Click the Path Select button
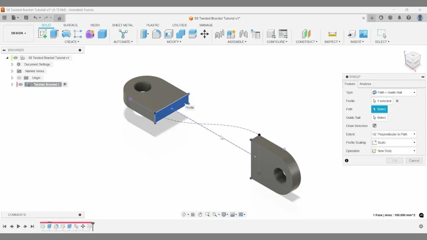Image resolution: width=427 pixels, height=240 pixels. click(379, 109)
